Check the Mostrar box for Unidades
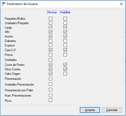 [x=51, y=60]
